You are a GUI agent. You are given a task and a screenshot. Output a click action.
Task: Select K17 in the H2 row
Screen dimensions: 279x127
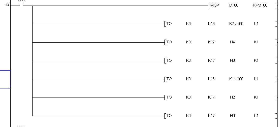pyautogui.click(x=211, y=97)
